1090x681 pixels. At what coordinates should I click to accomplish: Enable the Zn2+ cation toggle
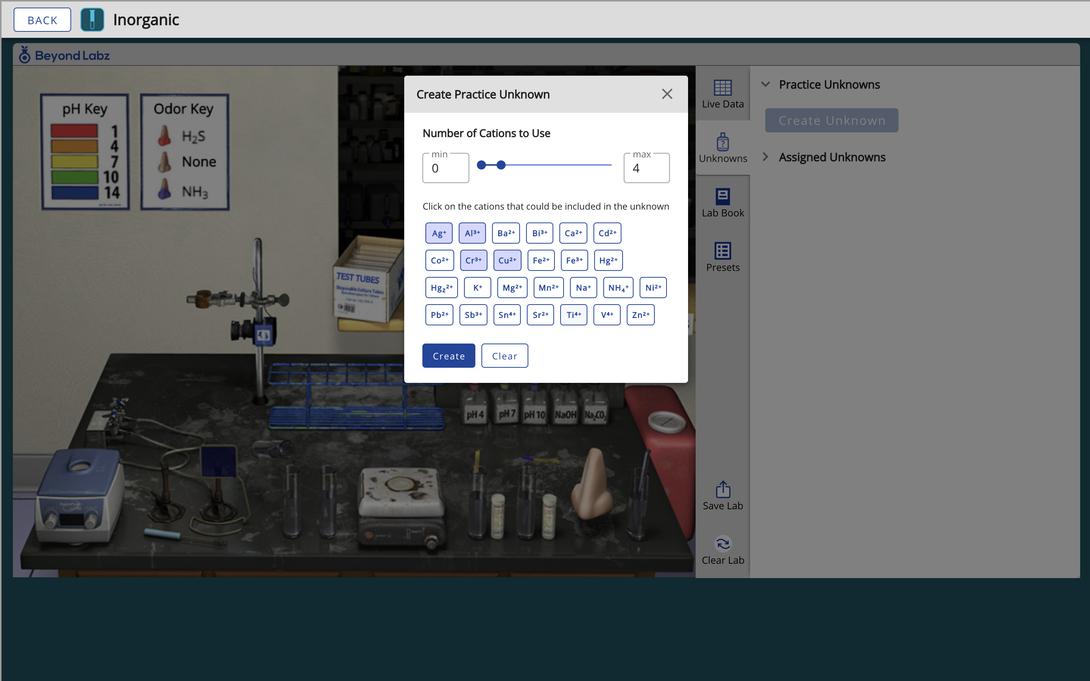[x=640, y=315]
